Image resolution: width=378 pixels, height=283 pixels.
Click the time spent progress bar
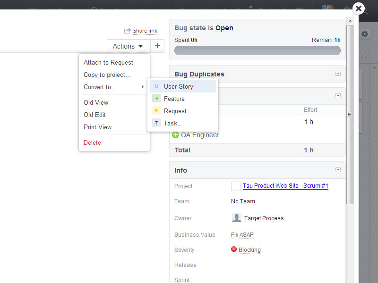tap(257, 50)
